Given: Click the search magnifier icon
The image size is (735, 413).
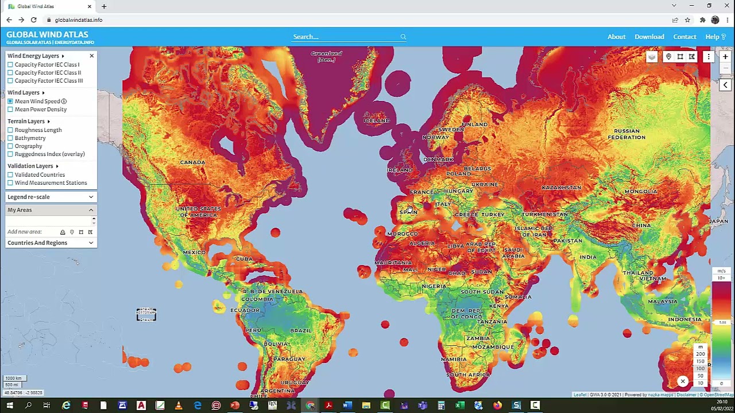Looking at the screenshot, I should pyautogui.click(x=403, y=37).
